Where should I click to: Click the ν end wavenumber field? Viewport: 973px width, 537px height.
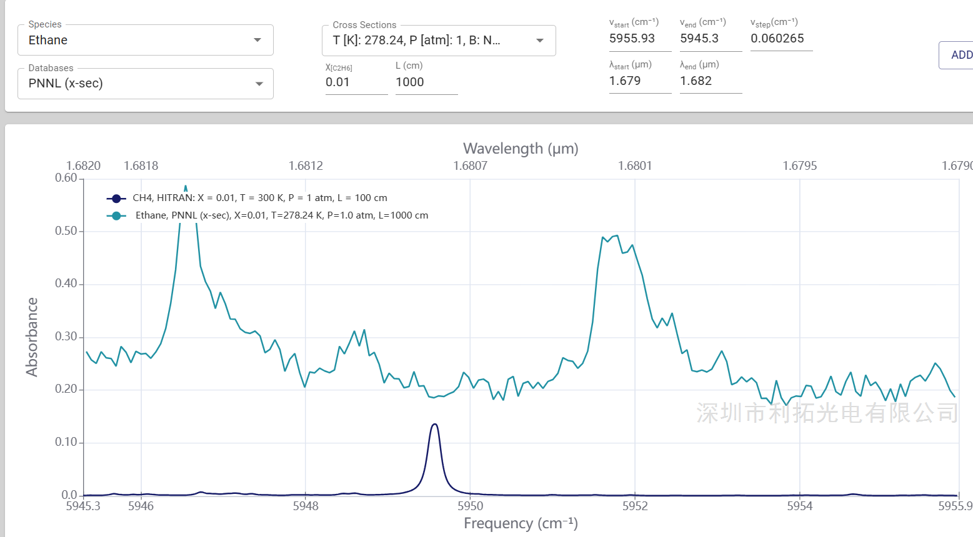coord(711,38)
